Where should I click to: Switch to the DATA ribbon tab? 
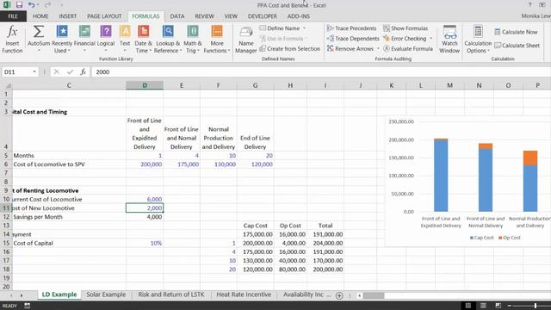(x=177, y=16)
